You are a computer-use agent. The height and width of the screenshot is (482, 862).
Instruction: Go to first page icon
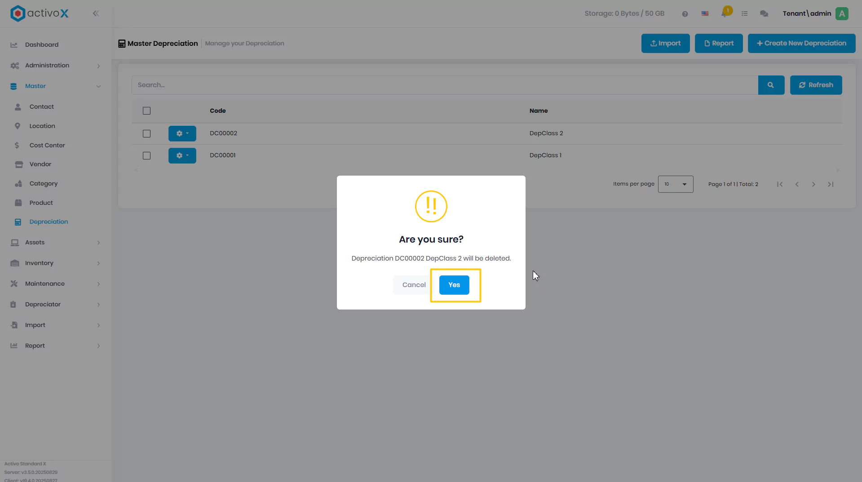coord(780,184)
